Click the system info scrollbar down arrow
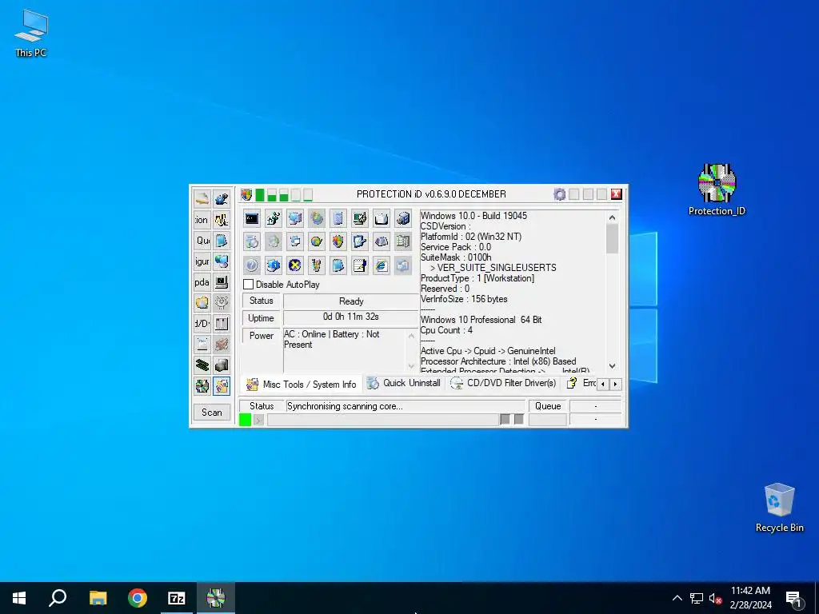Viewport: 819px width, 614px height. pyautogui.click(x=612, y=366)
